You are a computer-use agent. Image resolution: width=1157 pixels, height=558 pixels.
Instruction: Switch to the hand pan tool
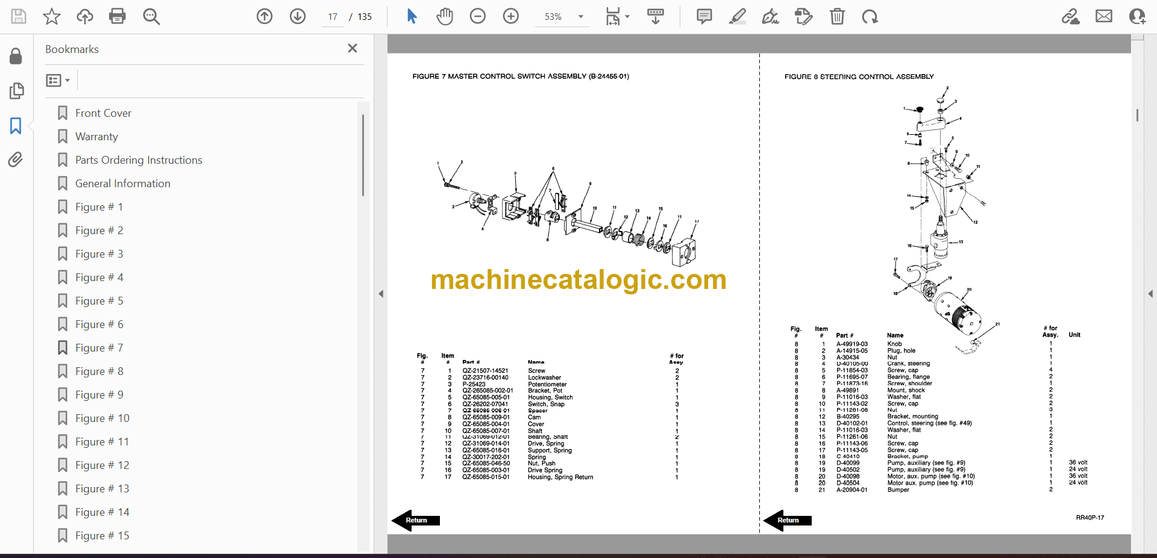pyautogui.click(x=445, y=16)
